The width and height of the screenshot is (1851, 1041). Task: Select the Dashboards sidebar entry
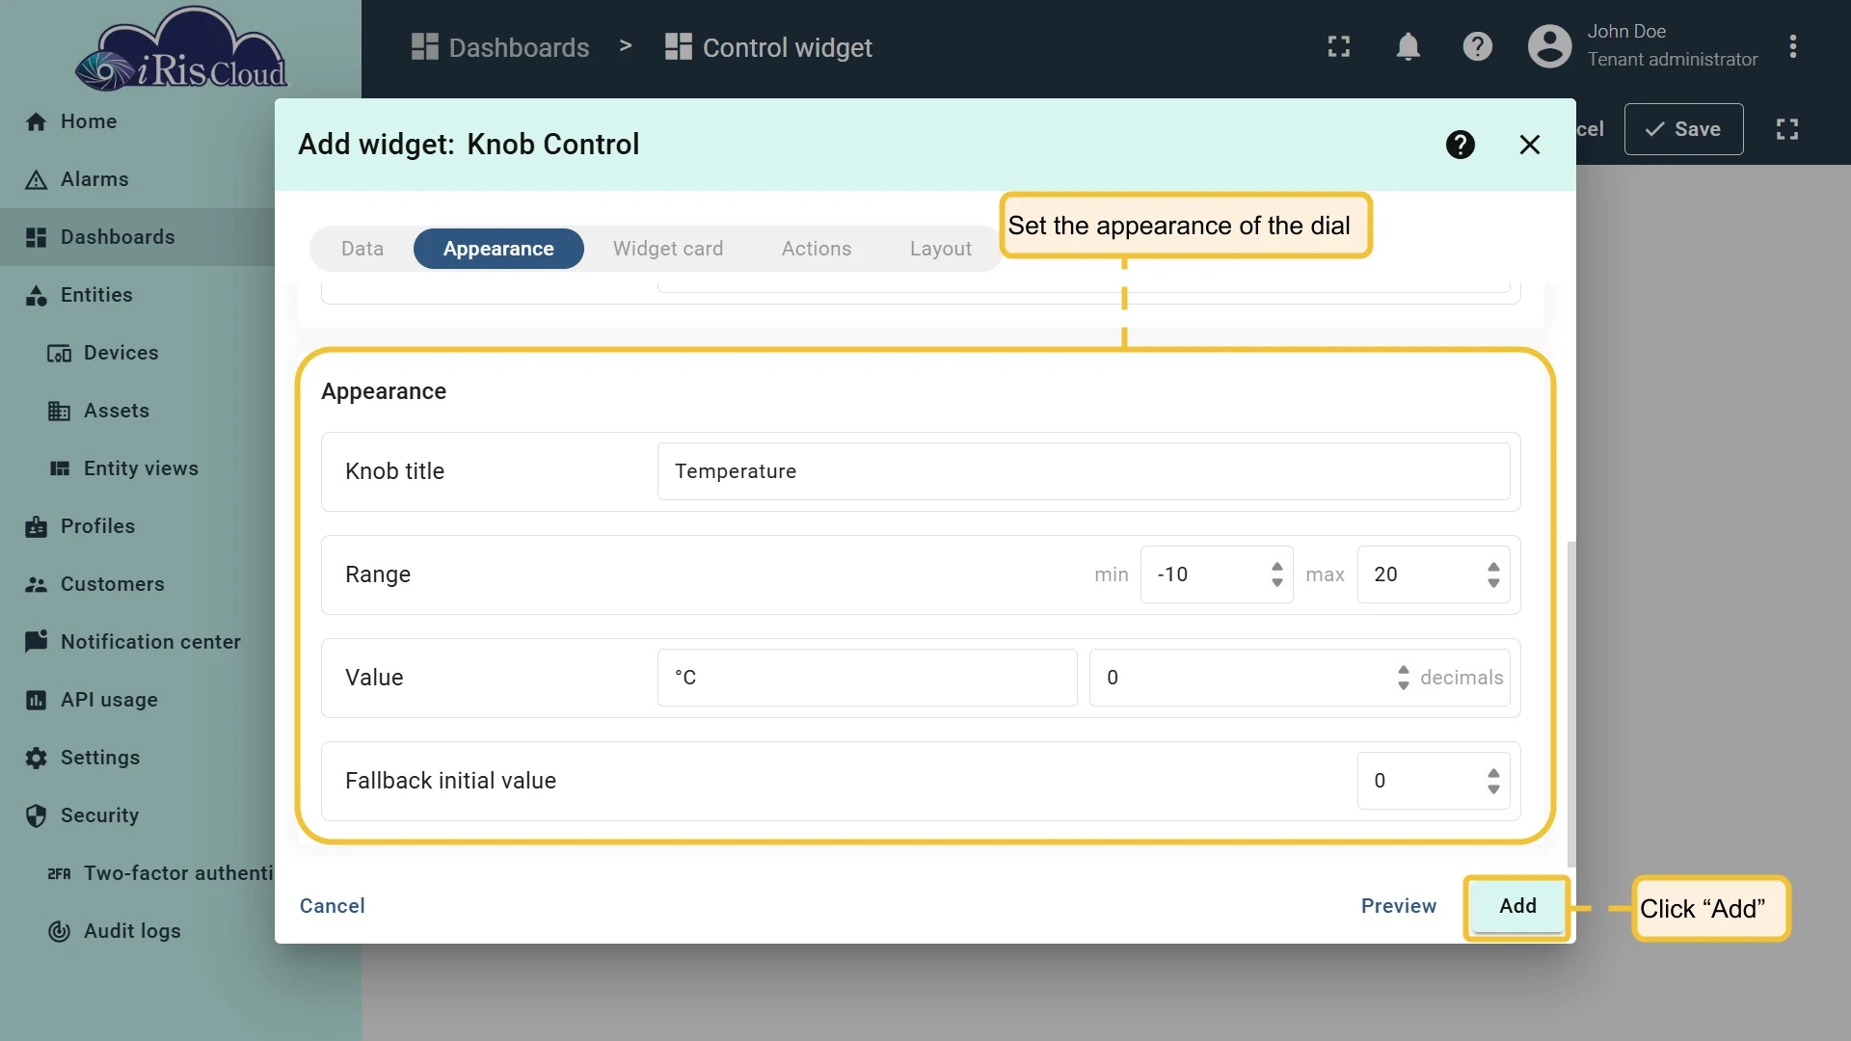point(137,237)
